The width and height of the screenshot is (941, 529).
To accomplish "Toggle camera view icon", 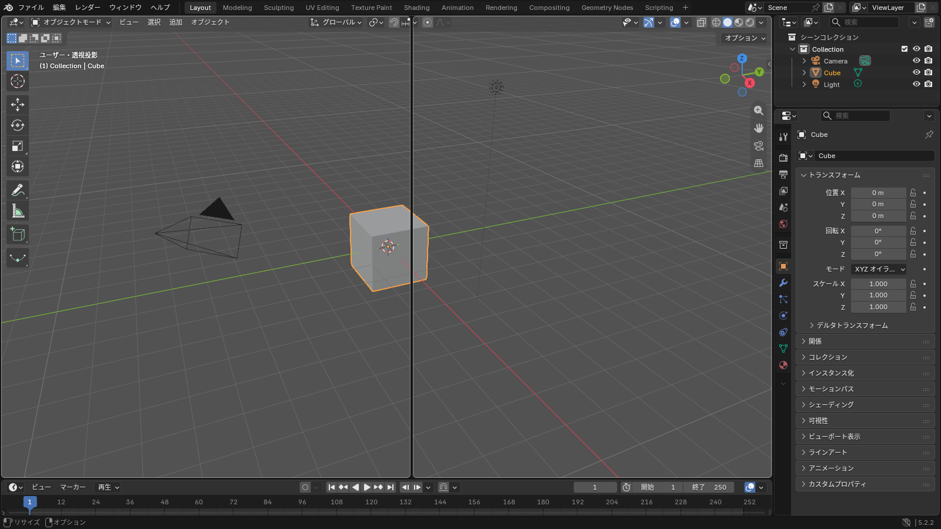I will (759, 146).
